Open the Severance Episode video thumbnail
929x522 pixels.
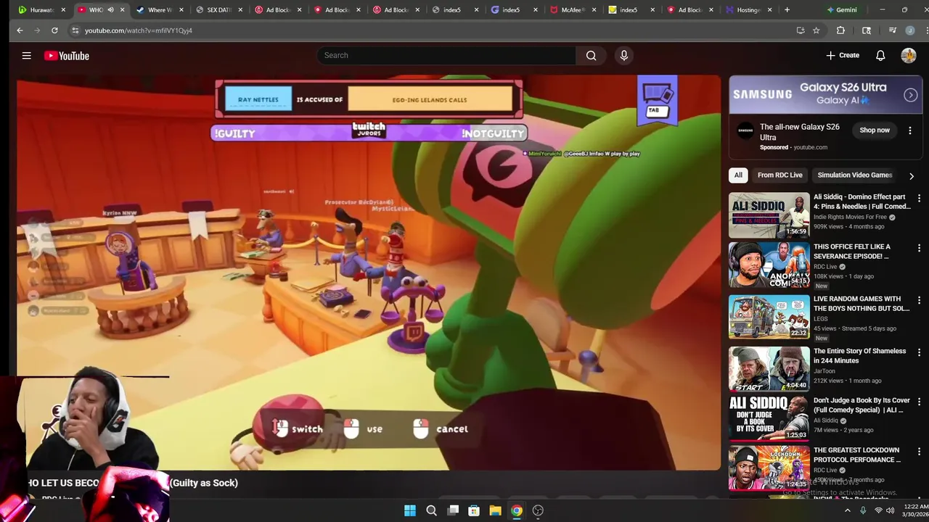click(x=769, y=265)
